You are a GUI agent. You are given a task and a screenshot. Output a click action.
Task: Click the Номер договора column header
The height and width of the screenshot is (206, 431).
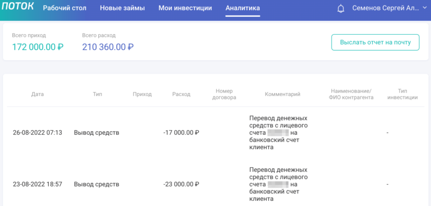pyautogui.click(x=224, y=94)
